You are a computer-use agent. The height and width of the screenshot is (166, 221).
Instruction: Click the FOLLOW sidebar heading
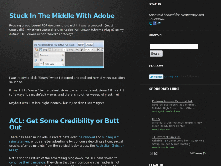pos(156,66)
